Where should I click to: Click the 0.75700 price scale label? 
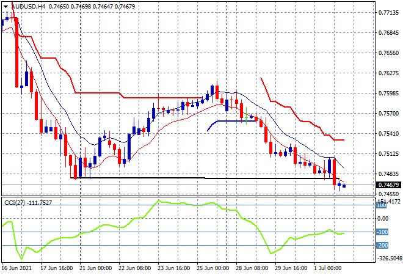tap(389, 114)
